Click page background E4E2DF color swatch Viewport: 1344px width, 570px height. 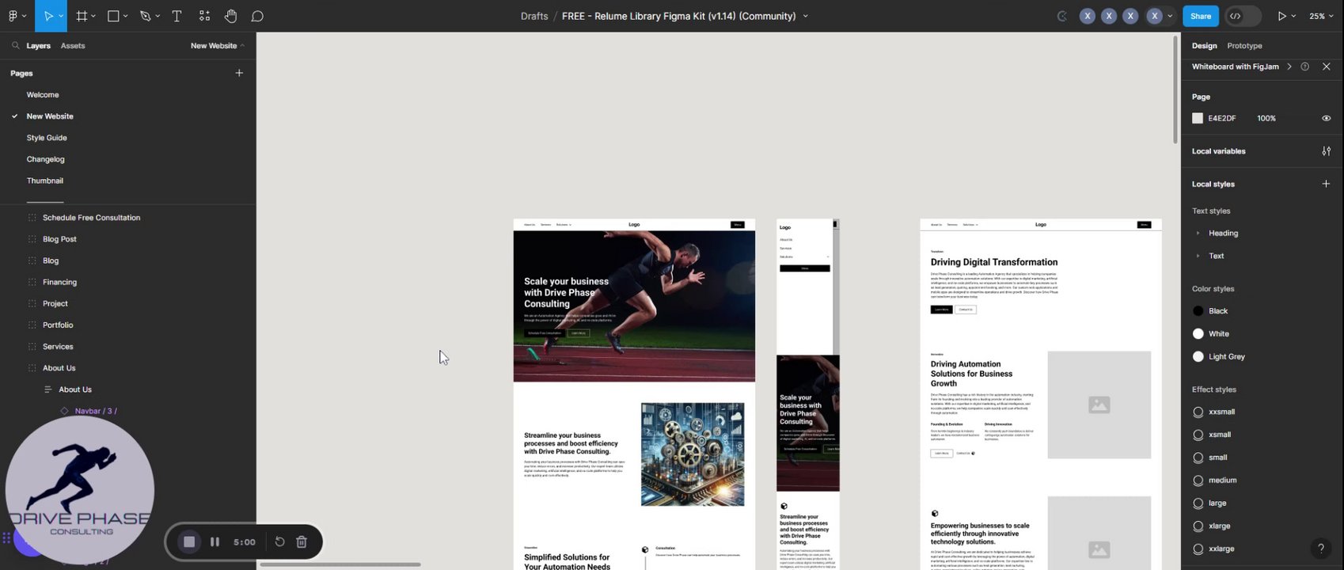[1198, 118]
